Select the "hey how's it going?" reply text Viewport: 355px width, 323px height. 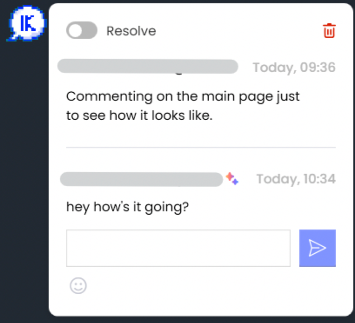(x=127, y=207)
